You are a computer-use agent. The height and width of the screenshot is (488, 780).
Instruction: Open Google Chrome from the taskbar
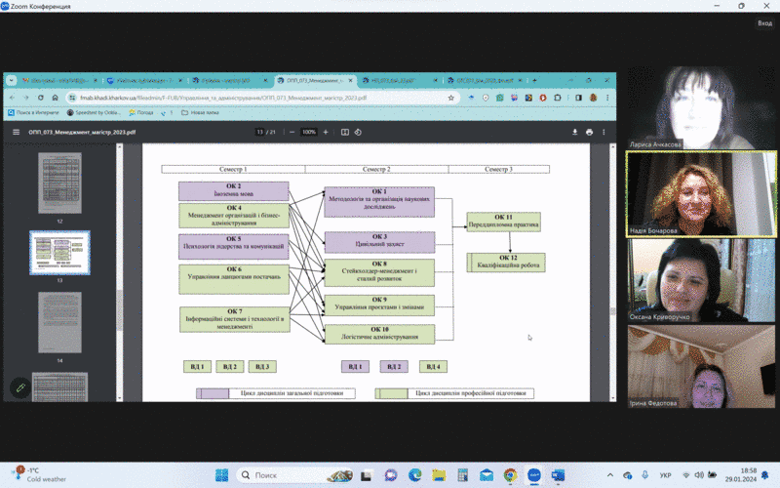click(510, 474)
